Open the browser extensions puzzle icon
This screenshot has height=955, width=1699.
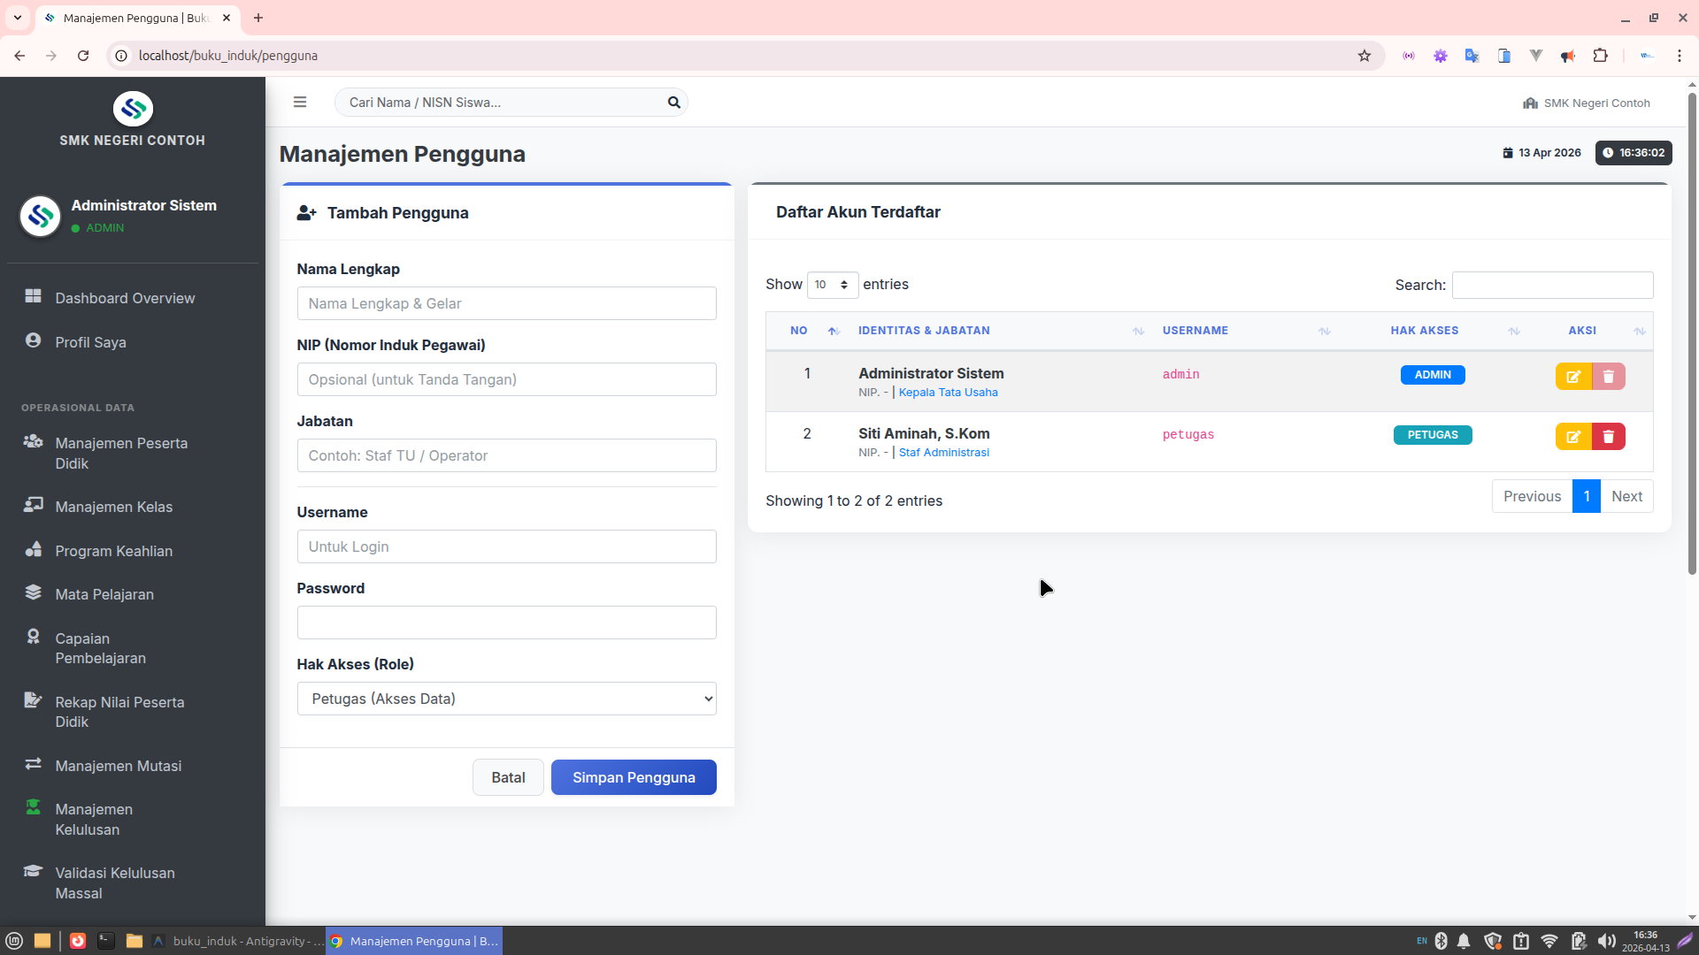pyautogui.click(x=1600, y=56)
